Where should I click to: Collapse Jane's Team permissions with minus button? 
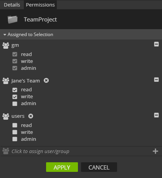156,80
